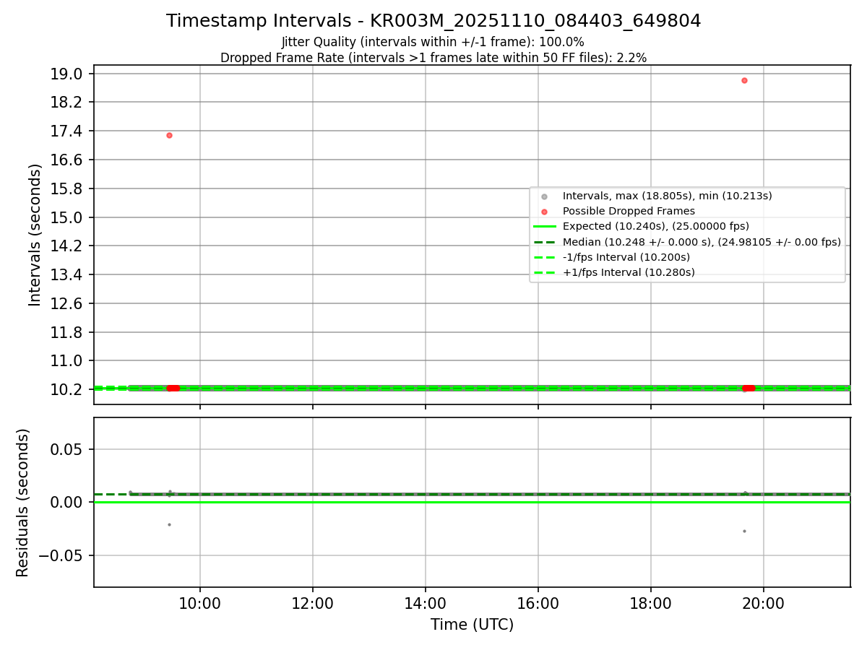Click the residual outlier point near -0.03
This screenshot has height=650, width=867.
tap(744, 531)
